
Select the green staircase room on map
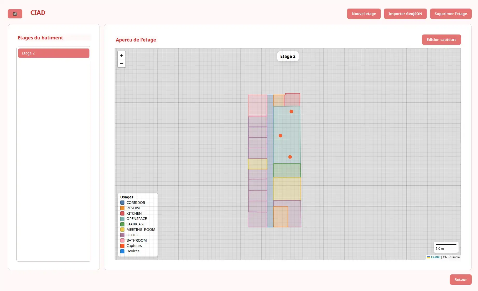[x=287, y=170]
